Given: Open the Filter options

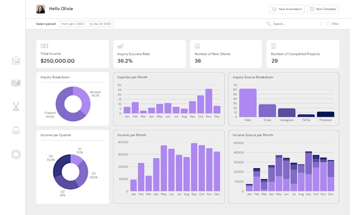Looking at the screenshot, I should 332,24.
